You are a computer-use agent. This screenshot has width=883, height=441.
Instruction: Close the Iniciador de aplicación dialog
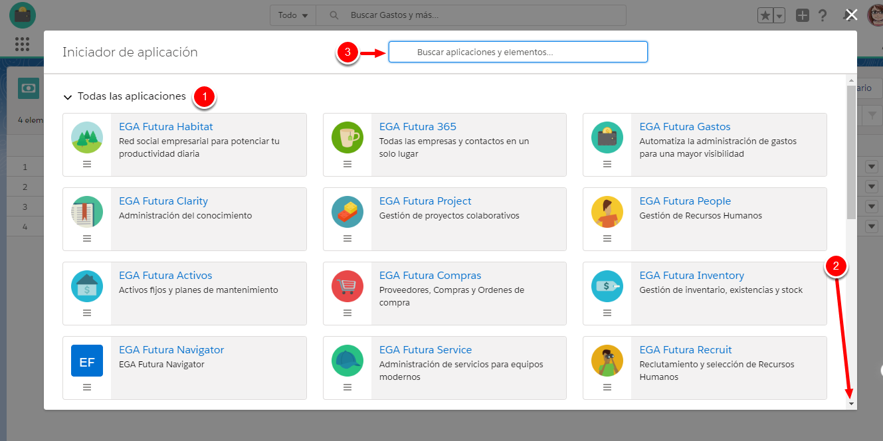(x=852, y=15)
